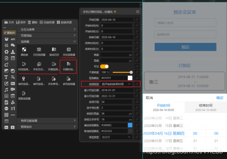
Task: Click the 张三 booking card
Action: coord(185,81)
